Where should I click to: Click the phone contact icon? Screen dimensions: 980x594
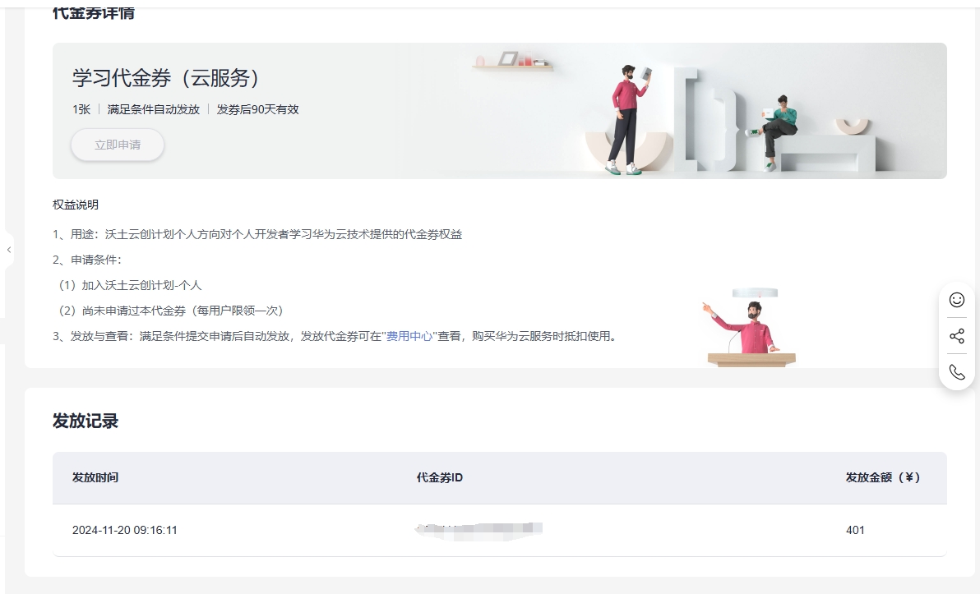(957, 372)
